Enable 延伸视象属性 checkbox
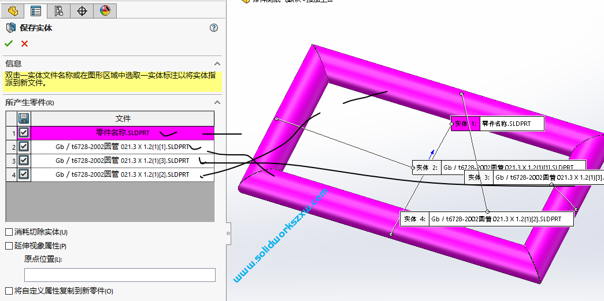The image size is (604, 301). coord(9,246)
